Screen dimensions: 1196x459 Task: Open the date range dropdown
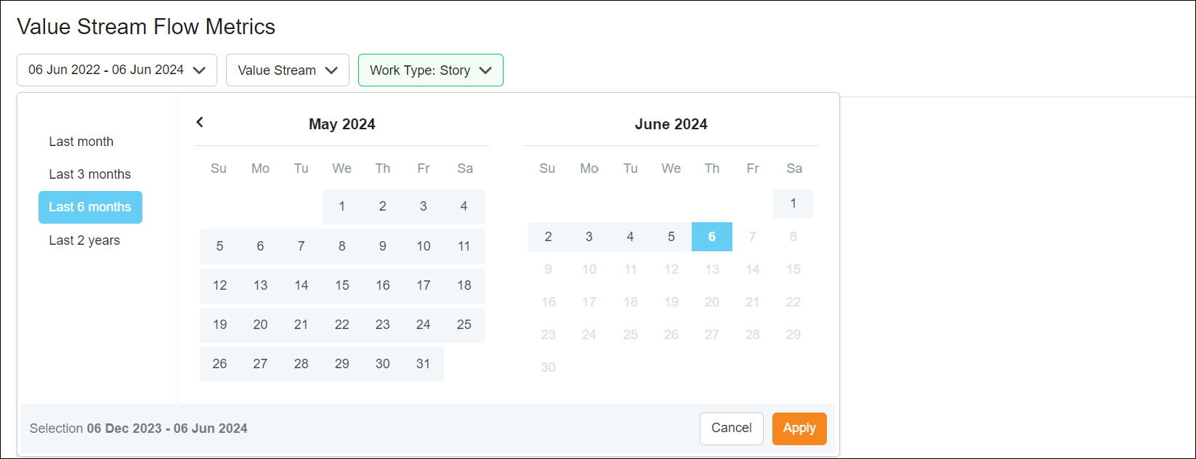pyautogui.click(x=117, y=70)
